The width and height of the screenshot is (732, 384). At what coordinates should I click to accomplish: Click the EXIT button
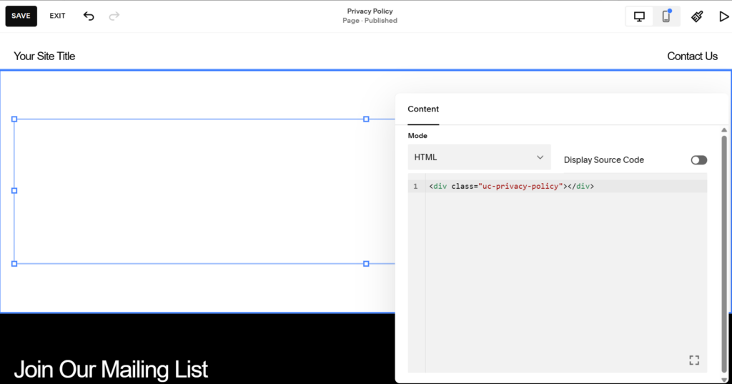[57, 16]
